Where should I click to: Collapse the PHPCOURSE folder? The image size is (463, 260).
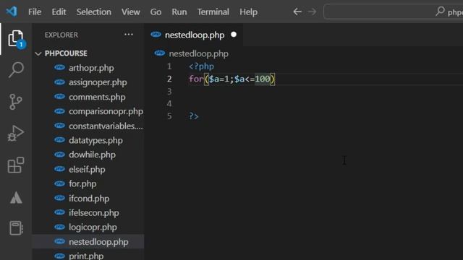(38, 53)
